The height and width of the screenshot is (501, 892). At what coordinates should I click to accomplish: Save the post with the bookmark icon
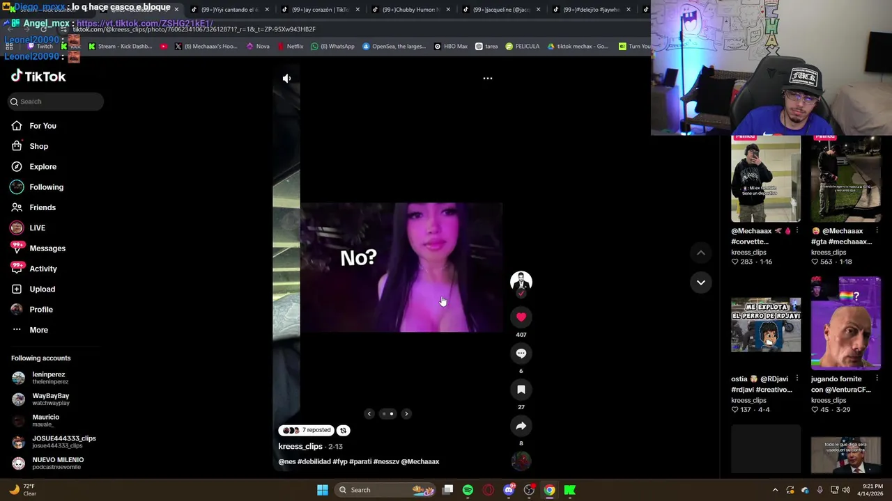click(x=521, y=390)
